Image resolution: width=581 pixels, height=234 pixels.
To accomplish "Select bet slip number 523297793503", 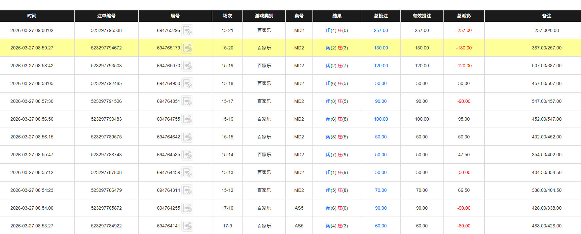I will (106, 66).
